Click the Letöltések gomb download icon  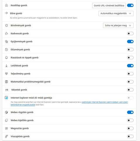point(6,66)
